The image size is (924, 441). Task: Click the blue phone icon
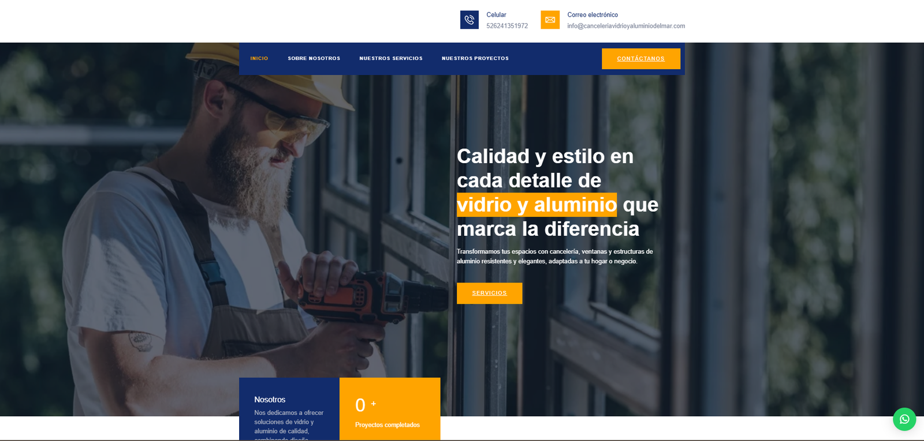[x=469, y=20]
